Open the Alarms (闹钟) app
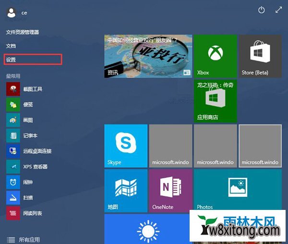The image size is (288, 244). (13, 182)
